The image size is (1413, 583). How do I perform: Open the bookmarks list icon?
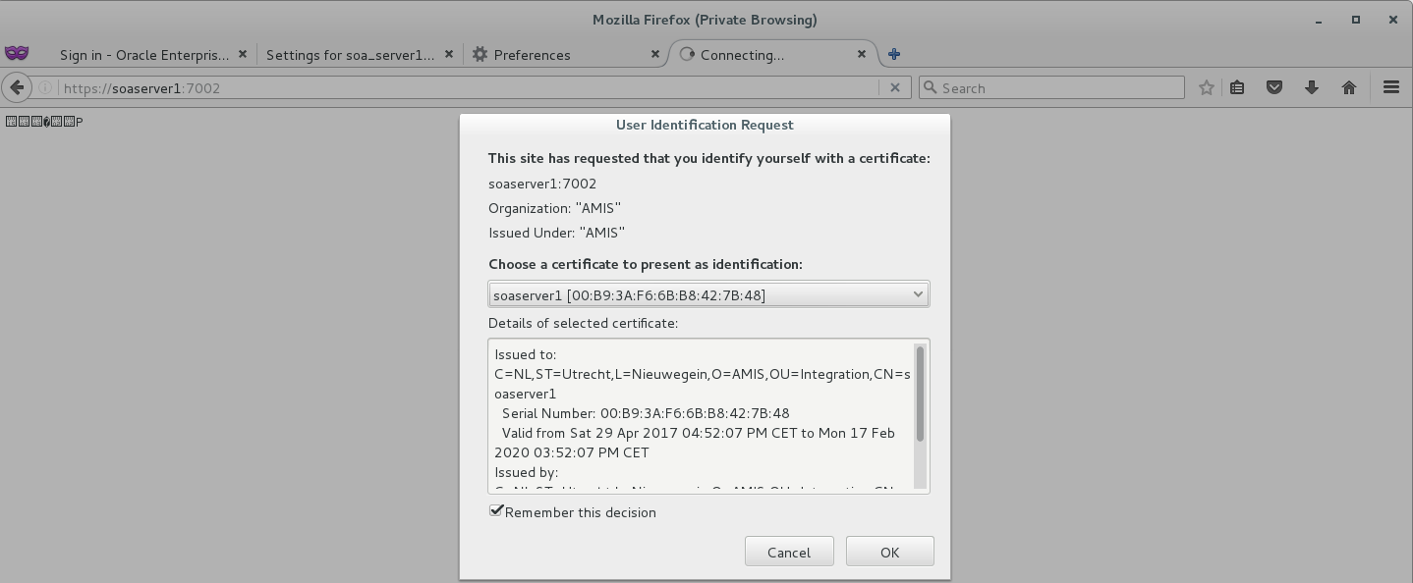point(1237,87)
